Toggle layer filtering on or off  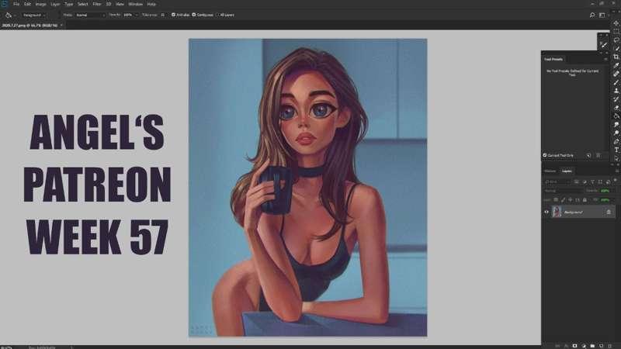615,181
